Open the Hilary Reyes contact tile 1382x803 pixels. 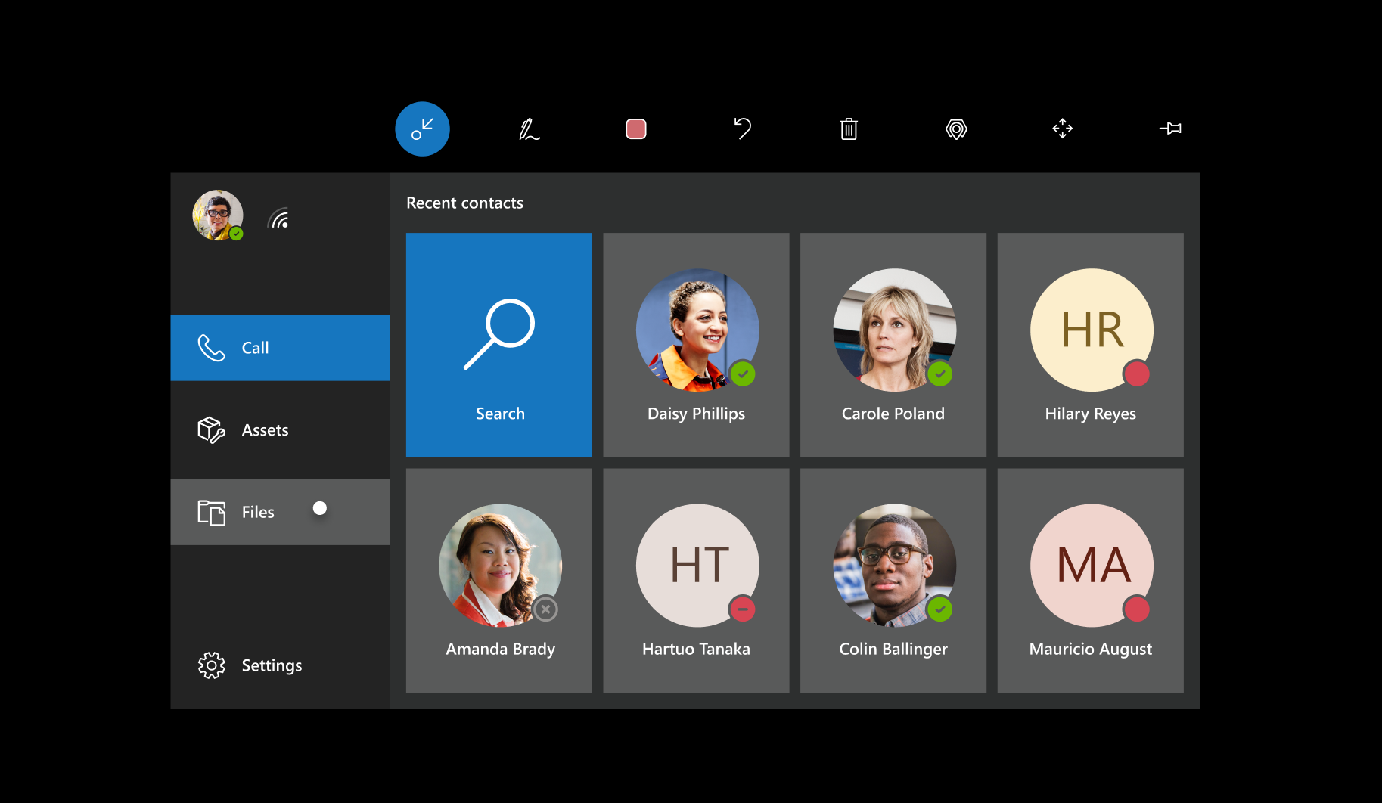pos(1090,345)
